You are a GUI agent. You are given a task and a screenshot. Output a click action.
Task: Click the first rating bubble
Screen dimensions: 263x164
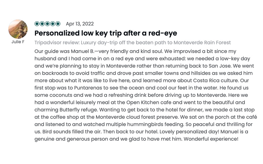(x=37, y=24)
